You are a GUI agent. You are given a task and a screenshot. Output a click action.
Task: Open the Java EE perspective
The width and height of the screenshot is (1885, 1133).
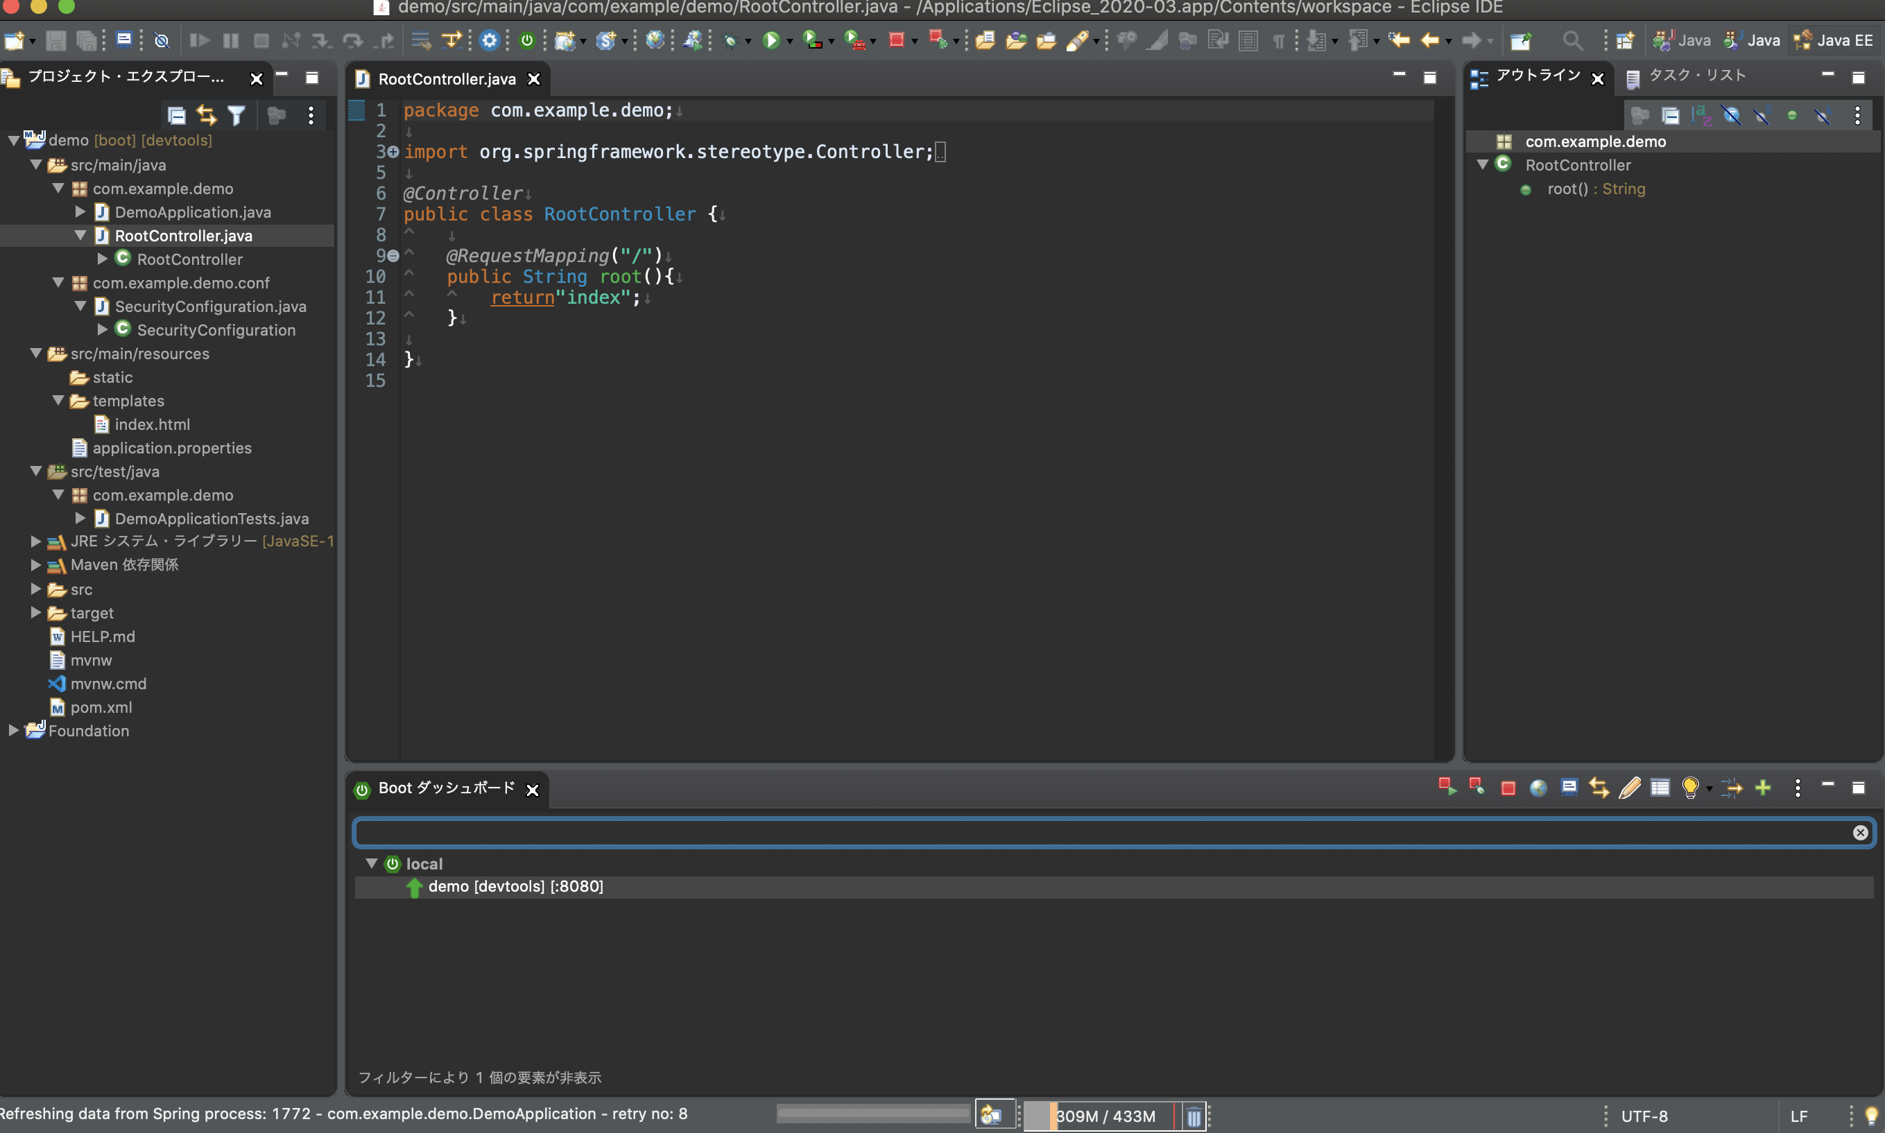[x=1833, y=40]
